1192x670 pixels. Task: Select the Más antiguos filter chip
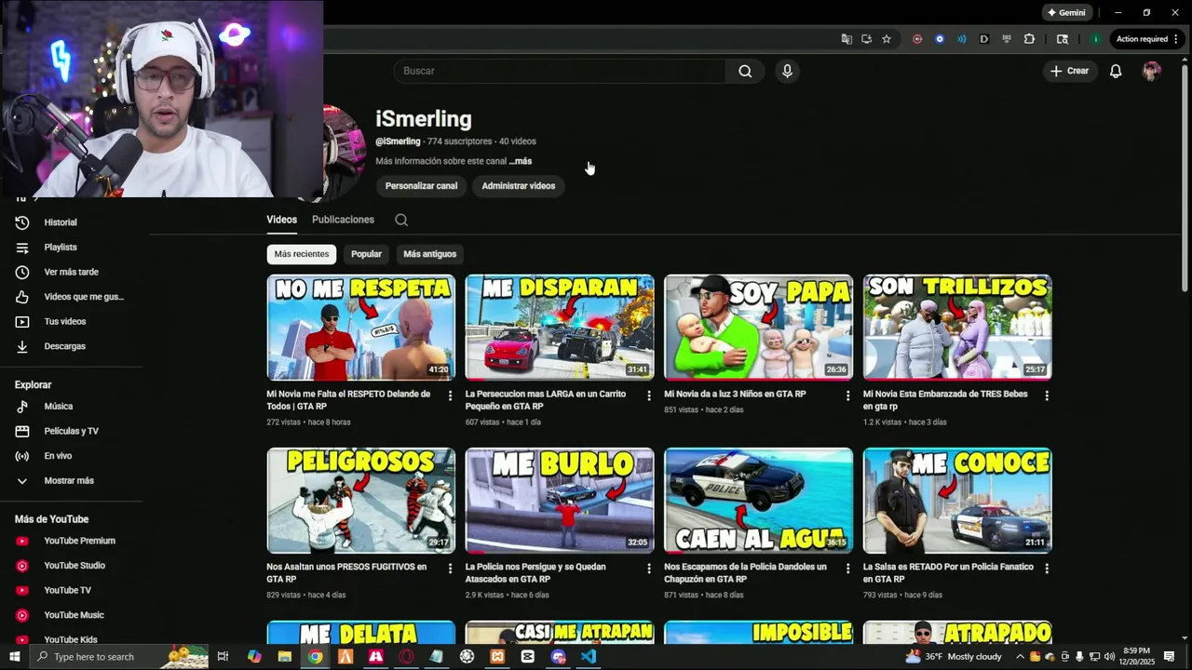pos(429,254)
